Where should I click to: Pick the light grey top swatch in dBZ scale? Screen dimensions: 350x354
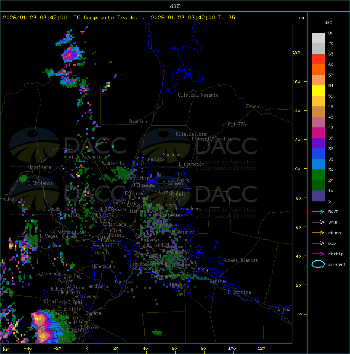click(x=318, y=38)
